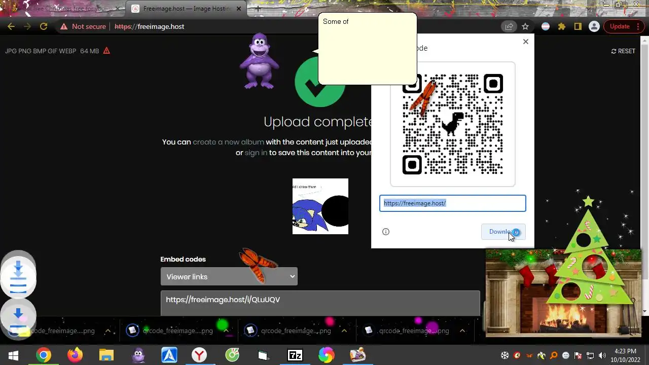Toggle Chrome's side panel icon
This screenshot has height=365, width=649.
coord(578,26)
